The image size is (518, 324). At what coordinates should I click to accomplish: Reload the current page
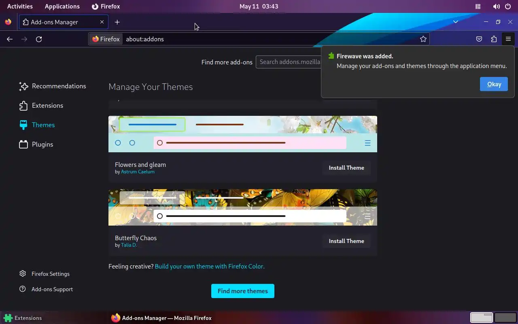point(39,39)
